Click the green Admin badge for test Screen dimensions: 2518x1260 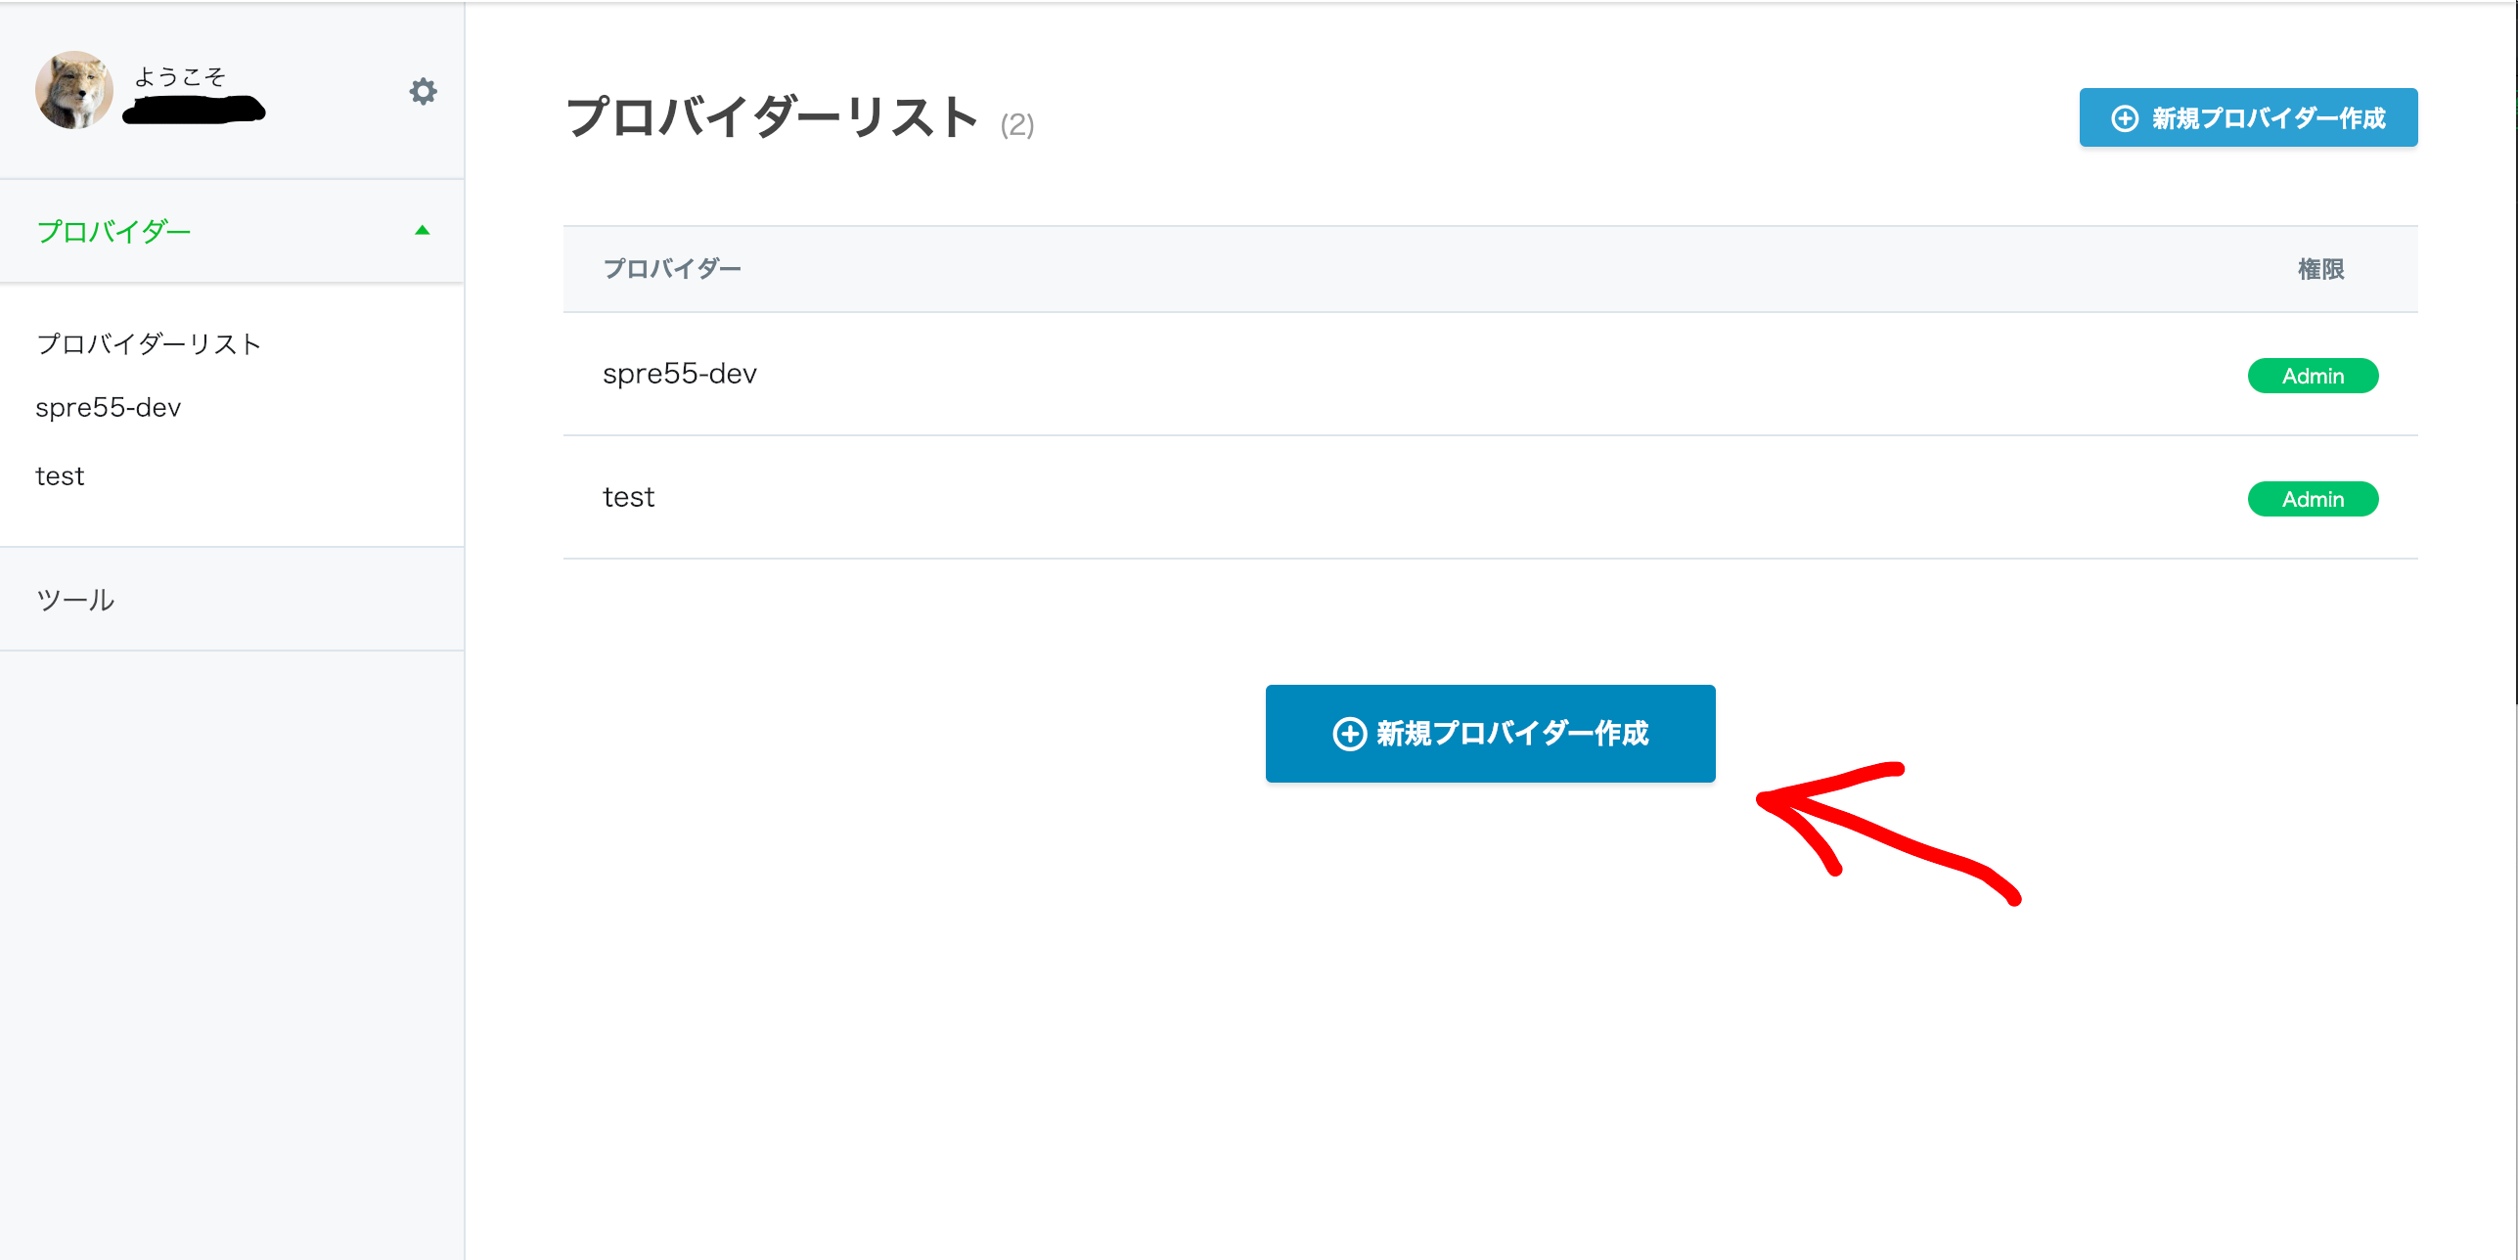2313,499
